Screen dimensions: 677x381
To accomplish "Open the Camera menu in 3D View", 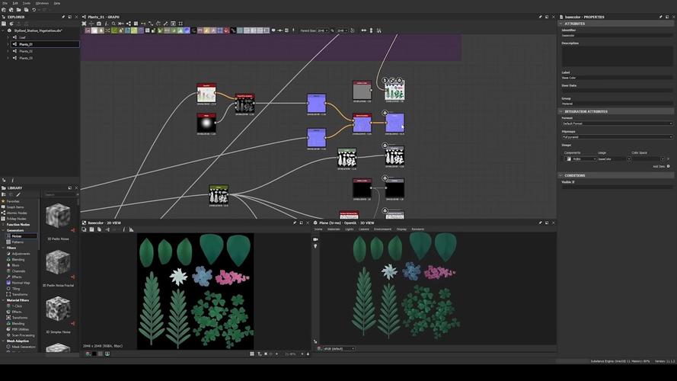I will (364, 229).
